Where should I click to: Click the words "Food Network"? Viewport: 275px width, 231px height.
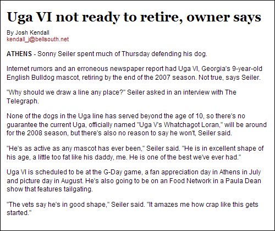point(190,181)
